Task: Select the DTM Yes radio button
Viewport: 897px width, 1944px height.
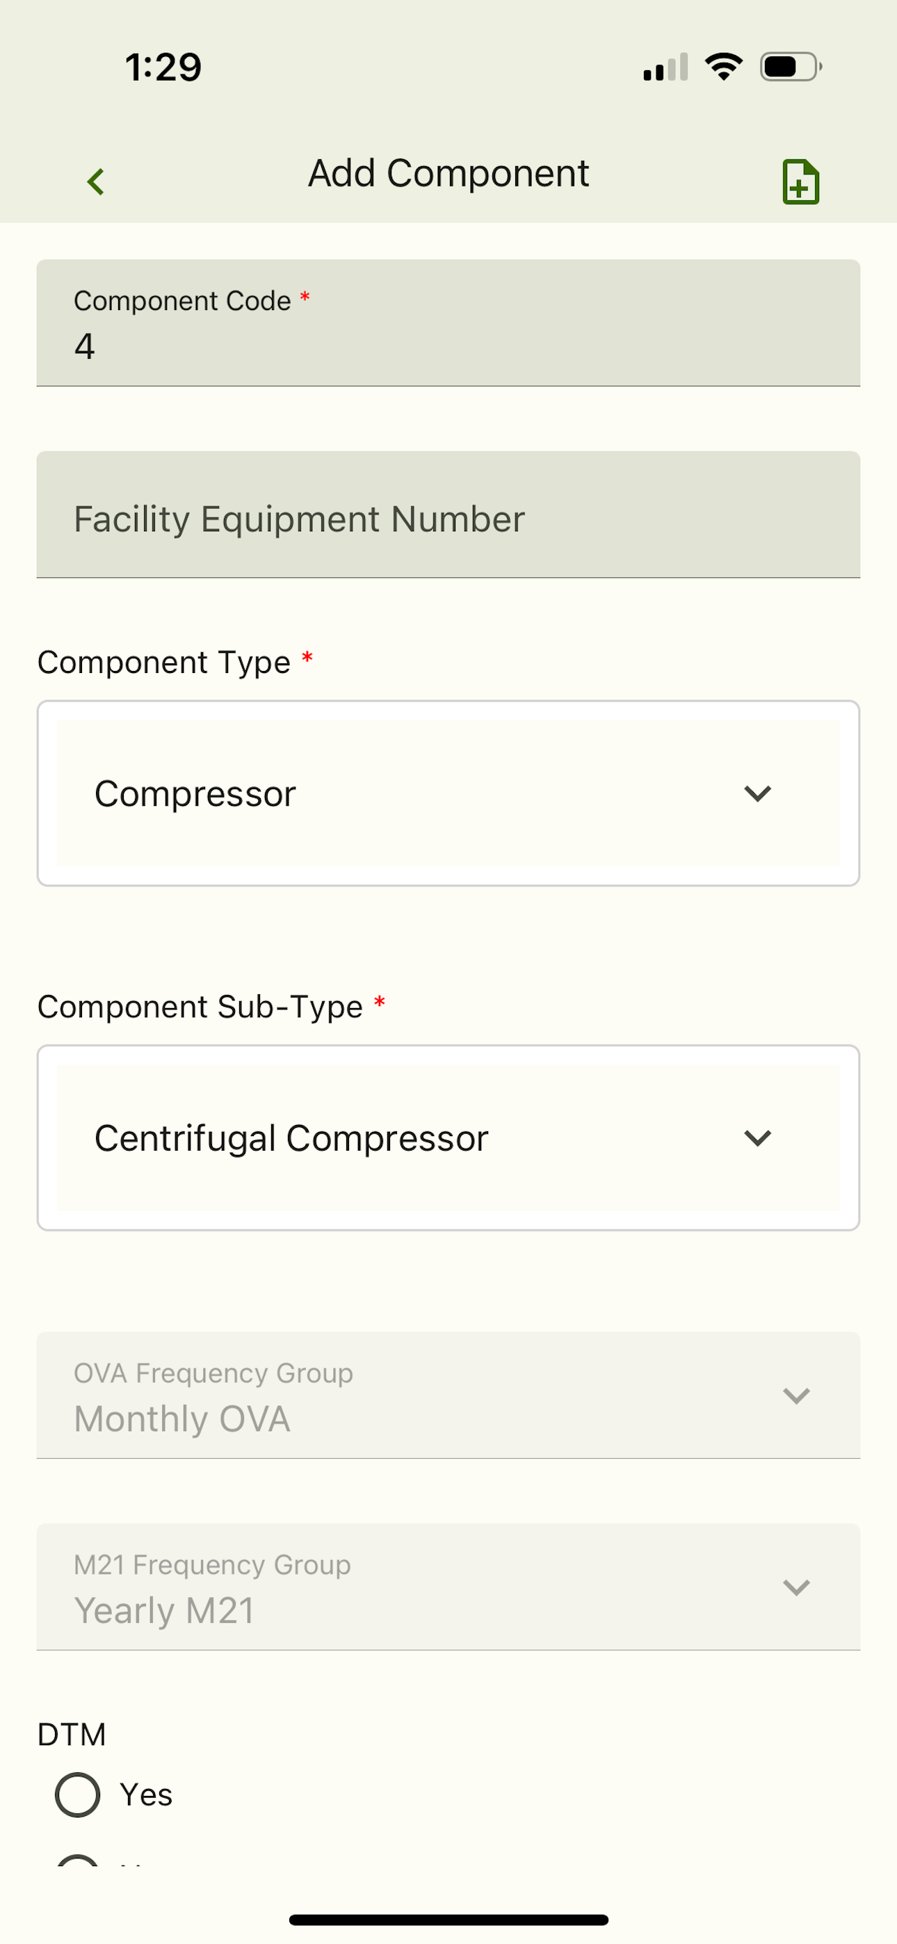Action: [x=78, y=1795]
